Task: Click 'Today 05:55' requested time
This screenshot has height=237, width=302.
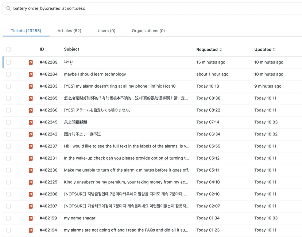Action: (208, 146)
